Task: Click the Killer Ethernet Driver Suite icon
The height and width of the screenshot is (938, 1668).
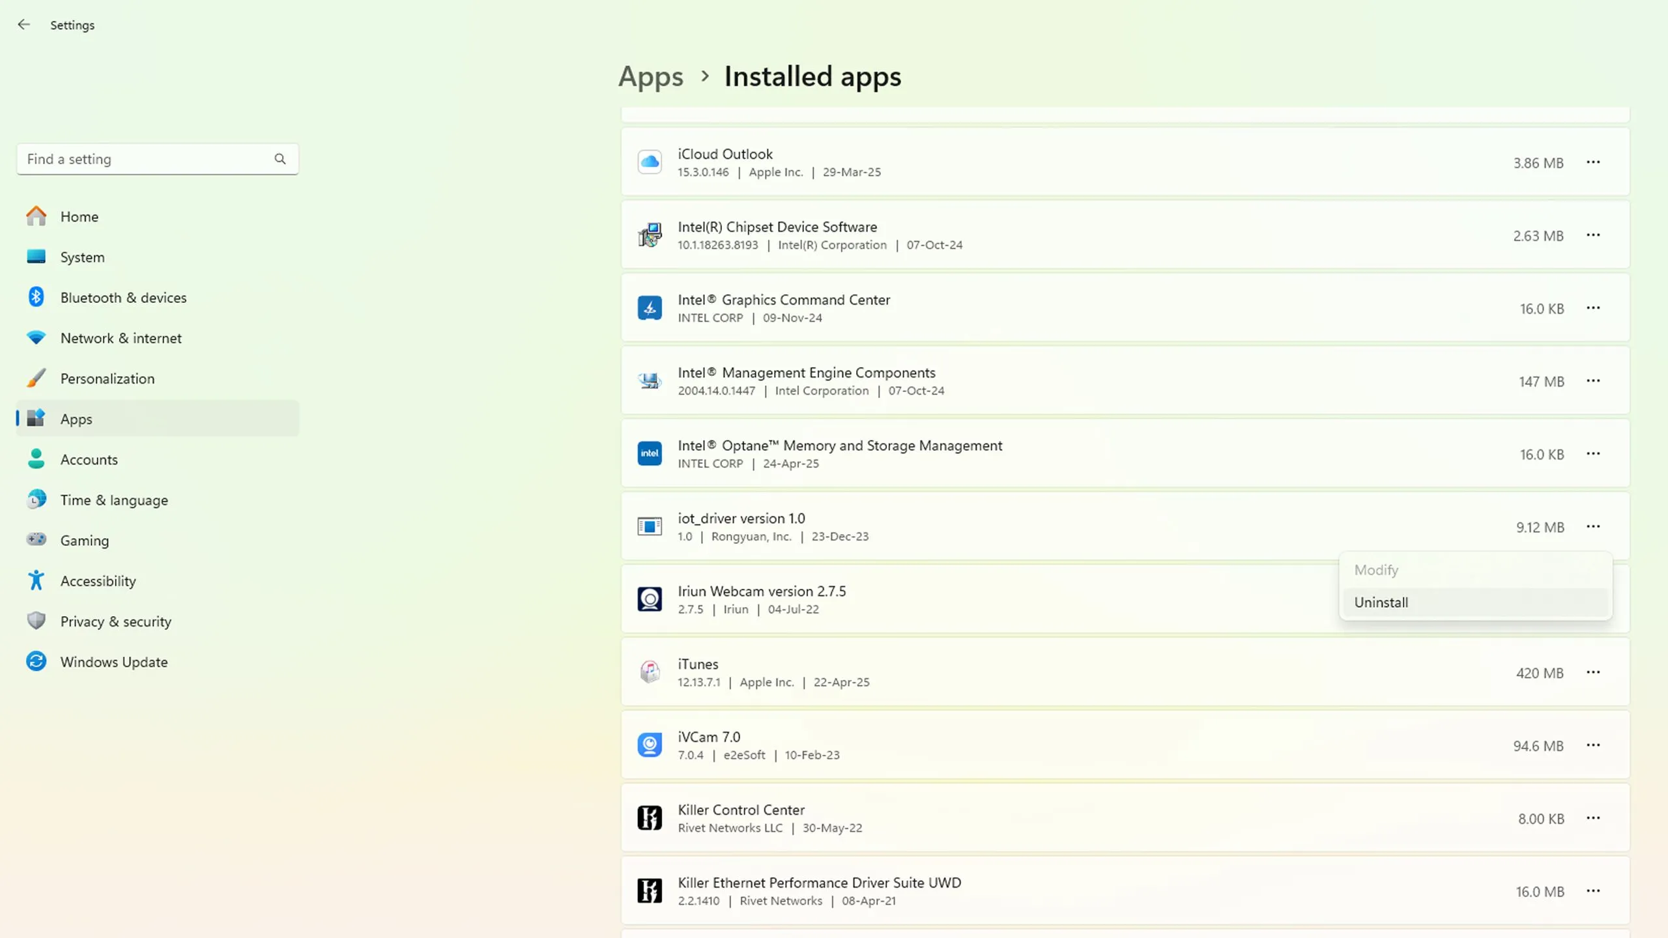Action: pos(650,891)
